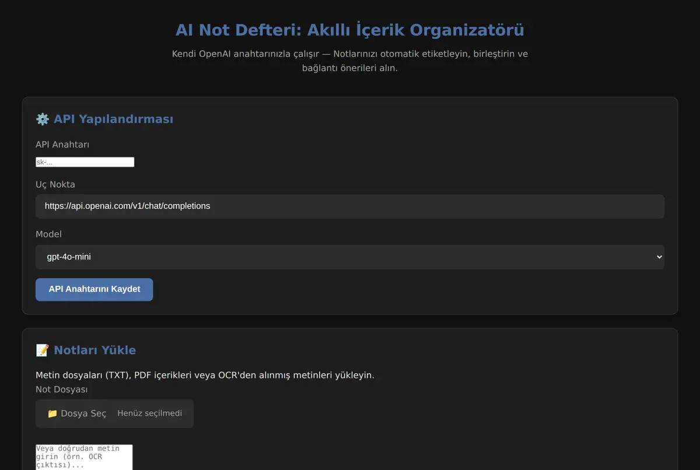This screenshot has width=700, height=470.
Task: Click the API Anahtarı label
Action: click(62, 145)
